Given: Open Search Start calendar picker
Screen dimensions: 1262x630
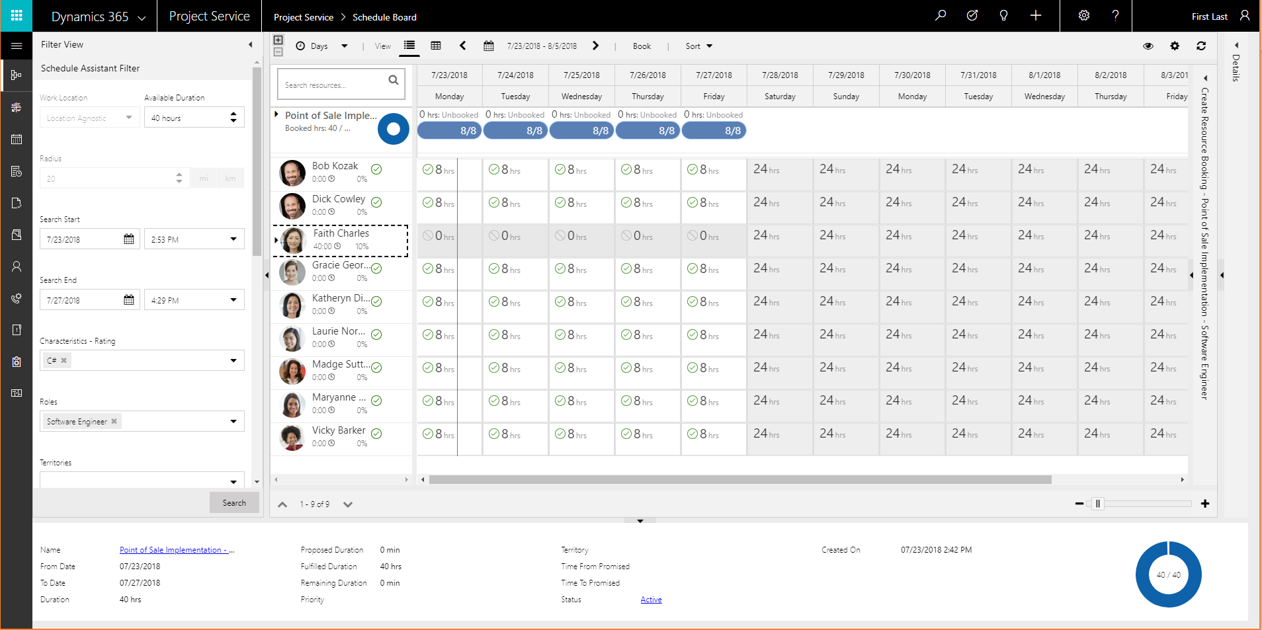Looking at the screenshot, I should 129,239.
